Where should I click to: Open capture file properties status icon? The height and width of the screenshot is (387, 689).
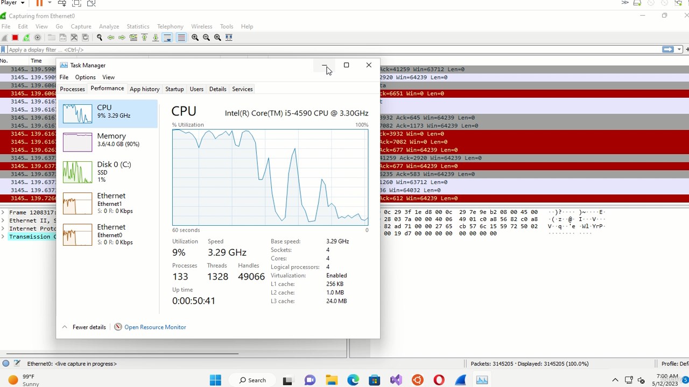coord(17,364)
